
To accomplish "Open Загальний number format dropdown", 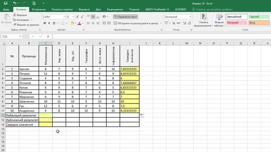I will pyautogui.click(x=190, y=17).
